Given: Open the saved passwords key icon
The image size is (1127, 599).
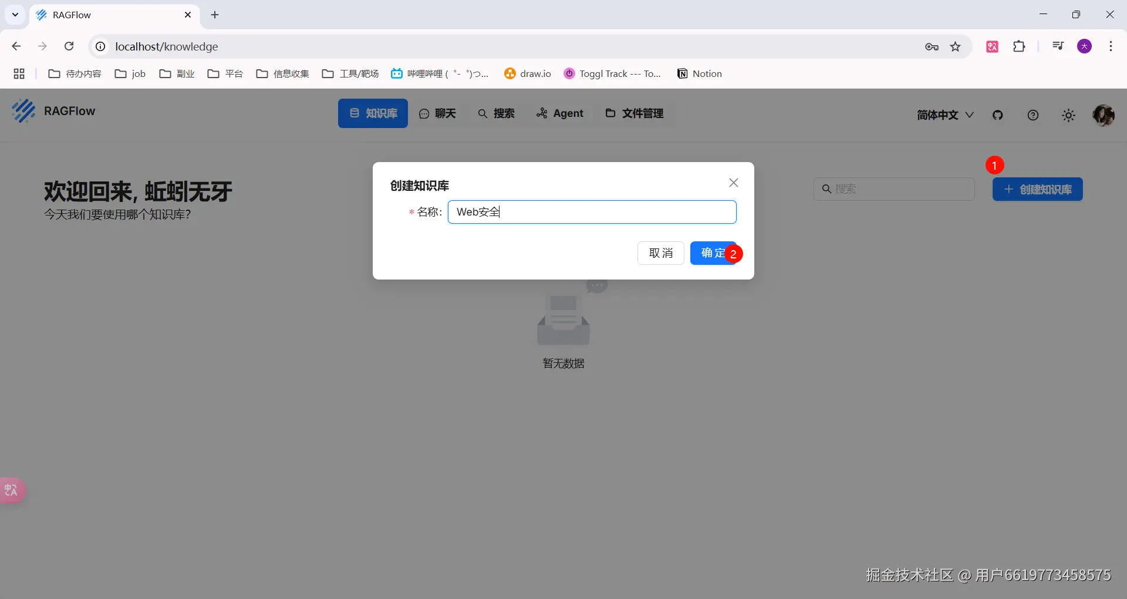Looking at the screenshot, I should tap(932, 46).
